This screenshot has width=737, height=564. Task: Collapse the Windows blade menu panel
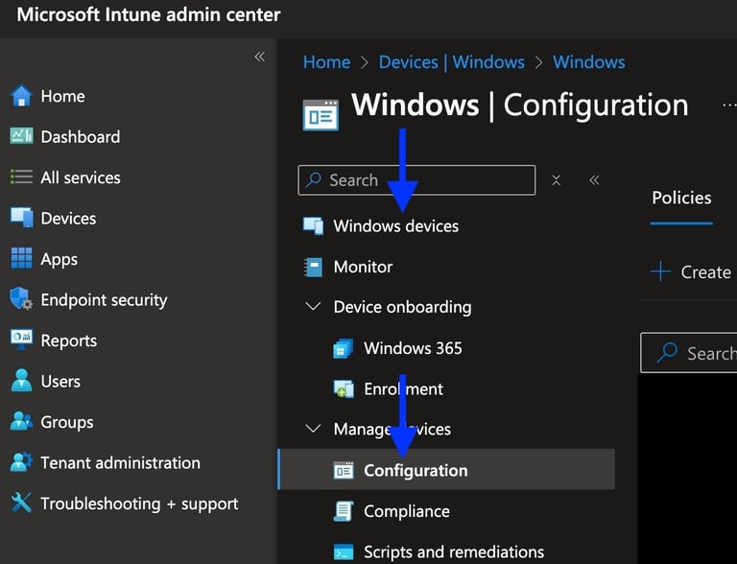595,180
